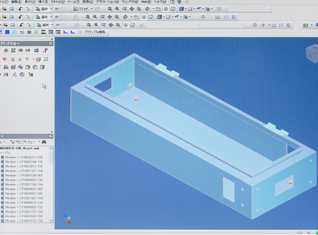
Task: Toggle the pin button on assembly panel header
Action: tap(51, 136)
